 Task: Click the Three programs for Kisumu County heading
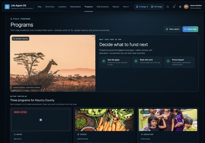tap(32, 100)
